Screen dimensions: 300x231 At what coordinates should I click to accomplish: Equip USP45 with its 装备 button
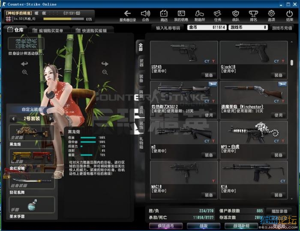point(209,75)
